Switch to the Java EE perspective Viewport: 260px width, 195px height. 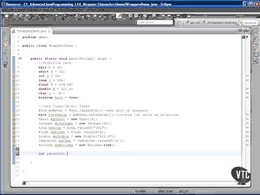coord(193,23)
